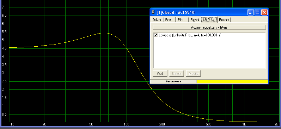
Task: Click the Add filter button
Action: click(x=160, y=73)
